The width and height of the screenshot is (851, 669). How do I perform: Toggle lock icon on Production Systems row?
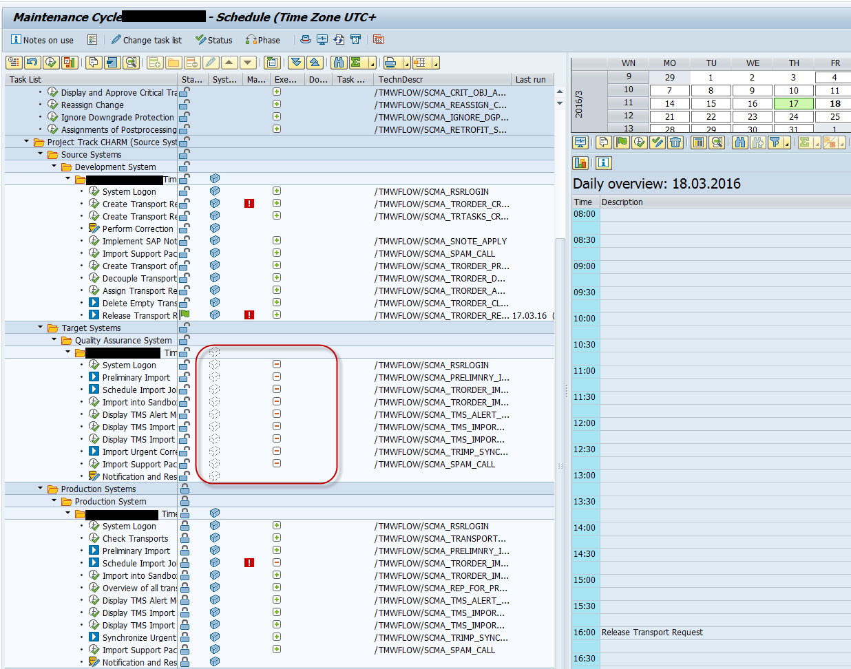coord(185,489)
